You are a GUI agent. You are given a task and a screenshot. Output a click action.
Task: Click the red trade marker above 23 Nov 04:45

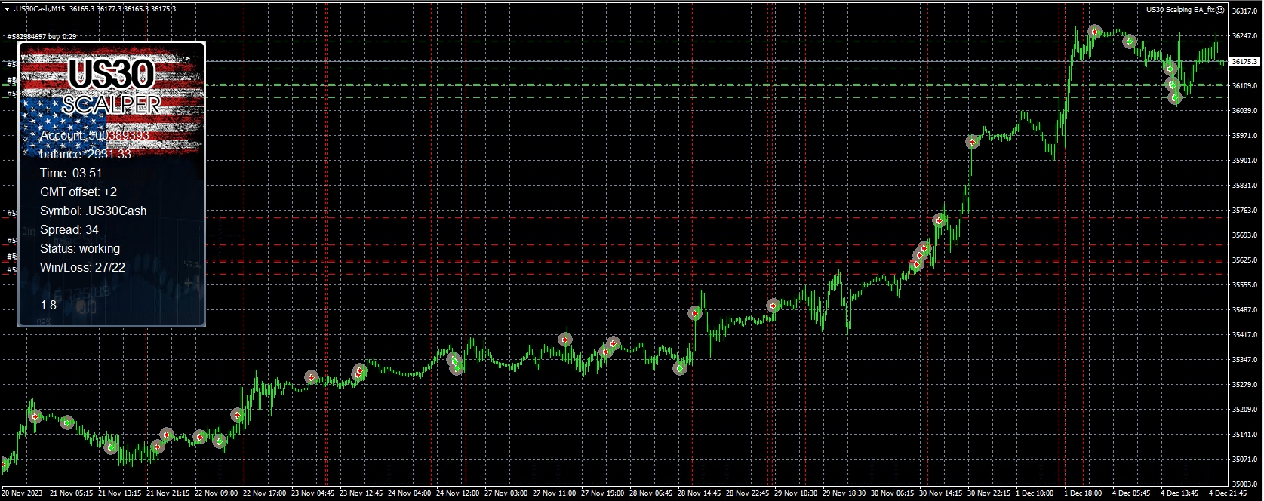[x=311, y=377]
